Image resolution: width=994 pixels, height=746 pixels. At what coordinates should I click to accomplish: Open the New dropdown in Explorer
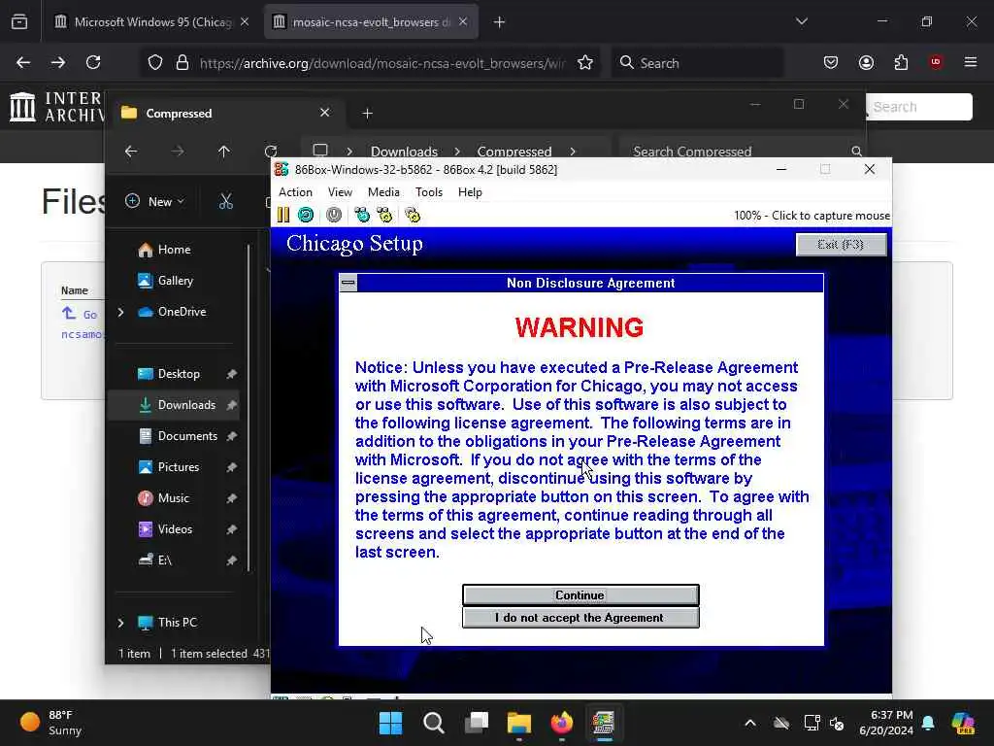[x=154, y=202]
